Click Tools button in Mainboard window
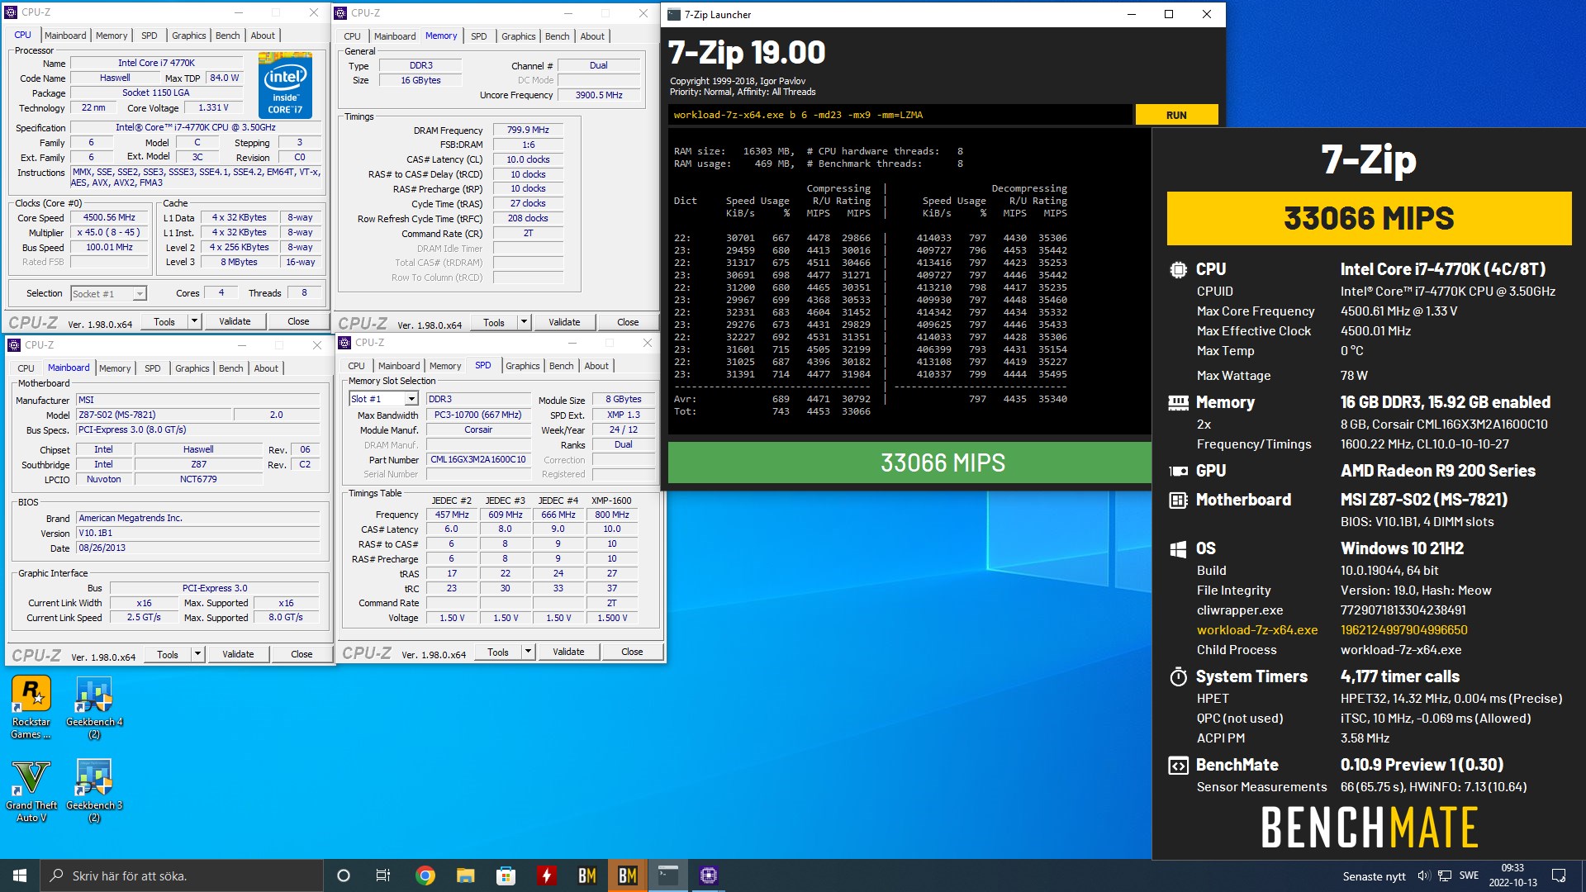The image size is (1586, 892). (x=168, y=654)
